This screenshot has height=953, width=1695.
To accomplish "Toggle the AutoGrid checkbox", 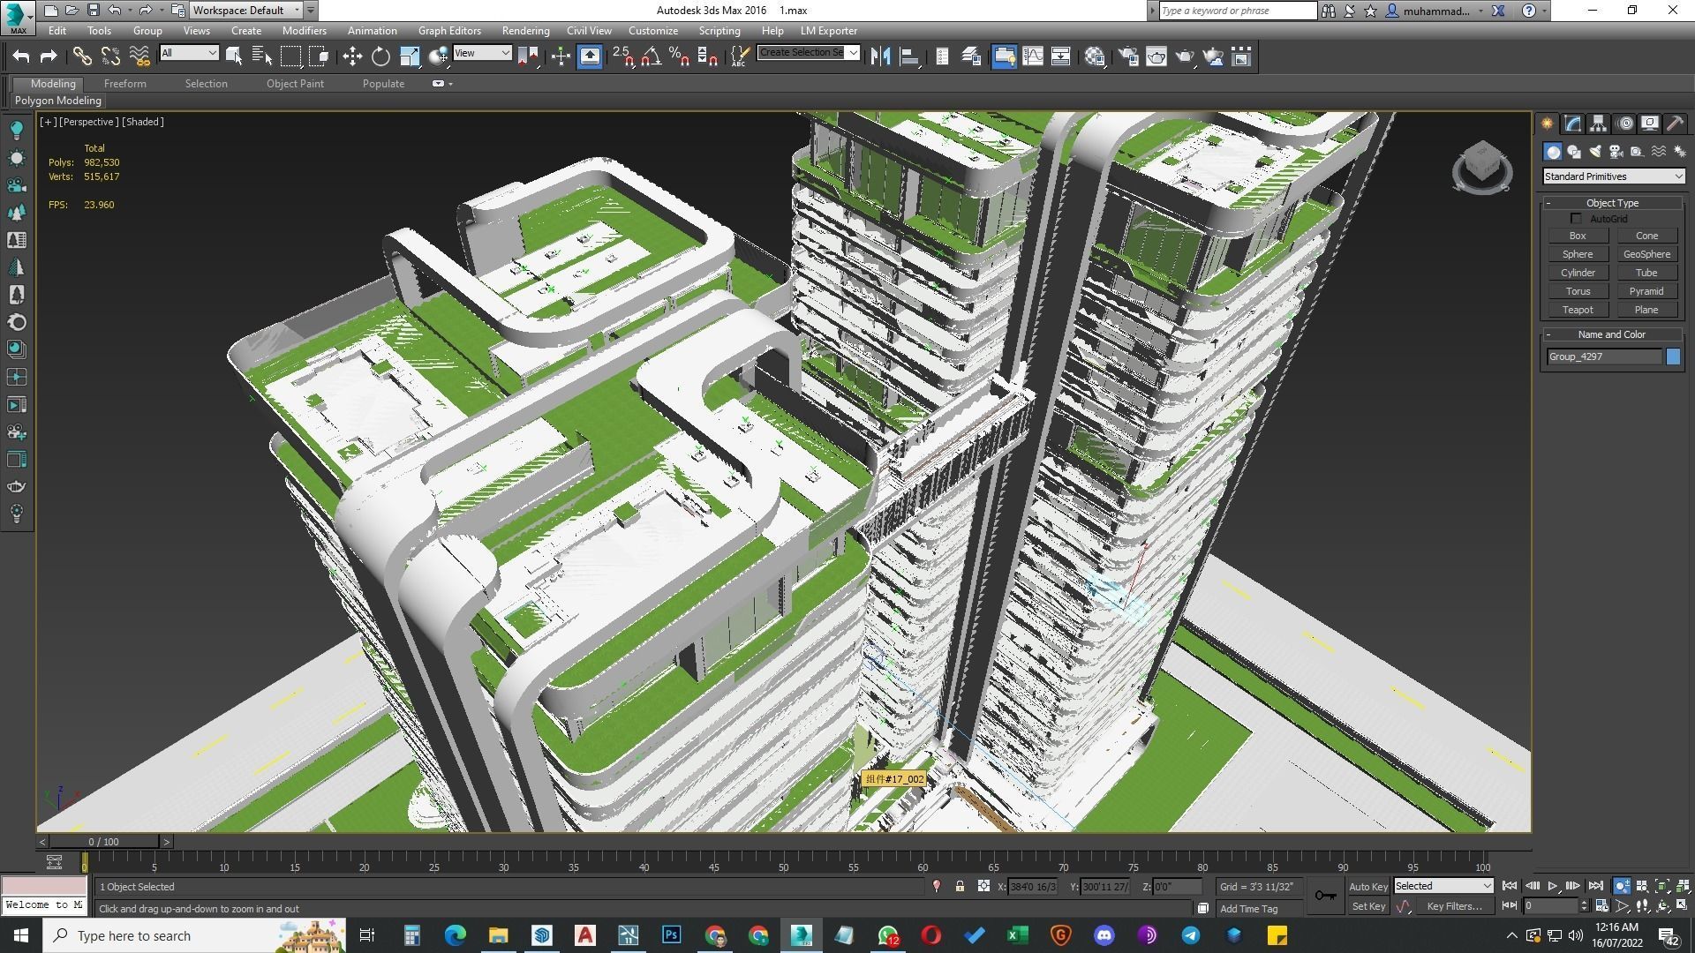I will pos(1577,219).
